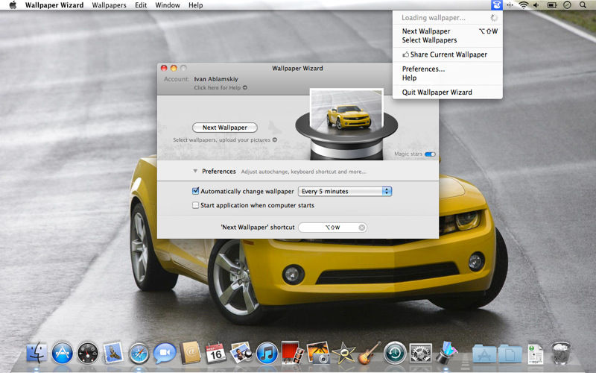Open Photo Booth from the Dock
The height and width of the screenshot is (373, 596).
pos(292,352)
